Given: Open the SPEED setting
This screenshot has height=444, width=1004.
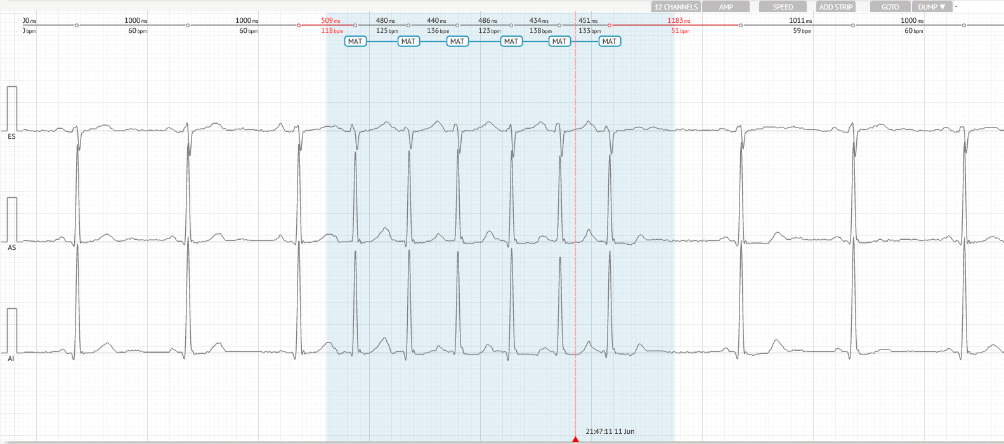Looking at the screenshot, I should click(x=783, y=7).
